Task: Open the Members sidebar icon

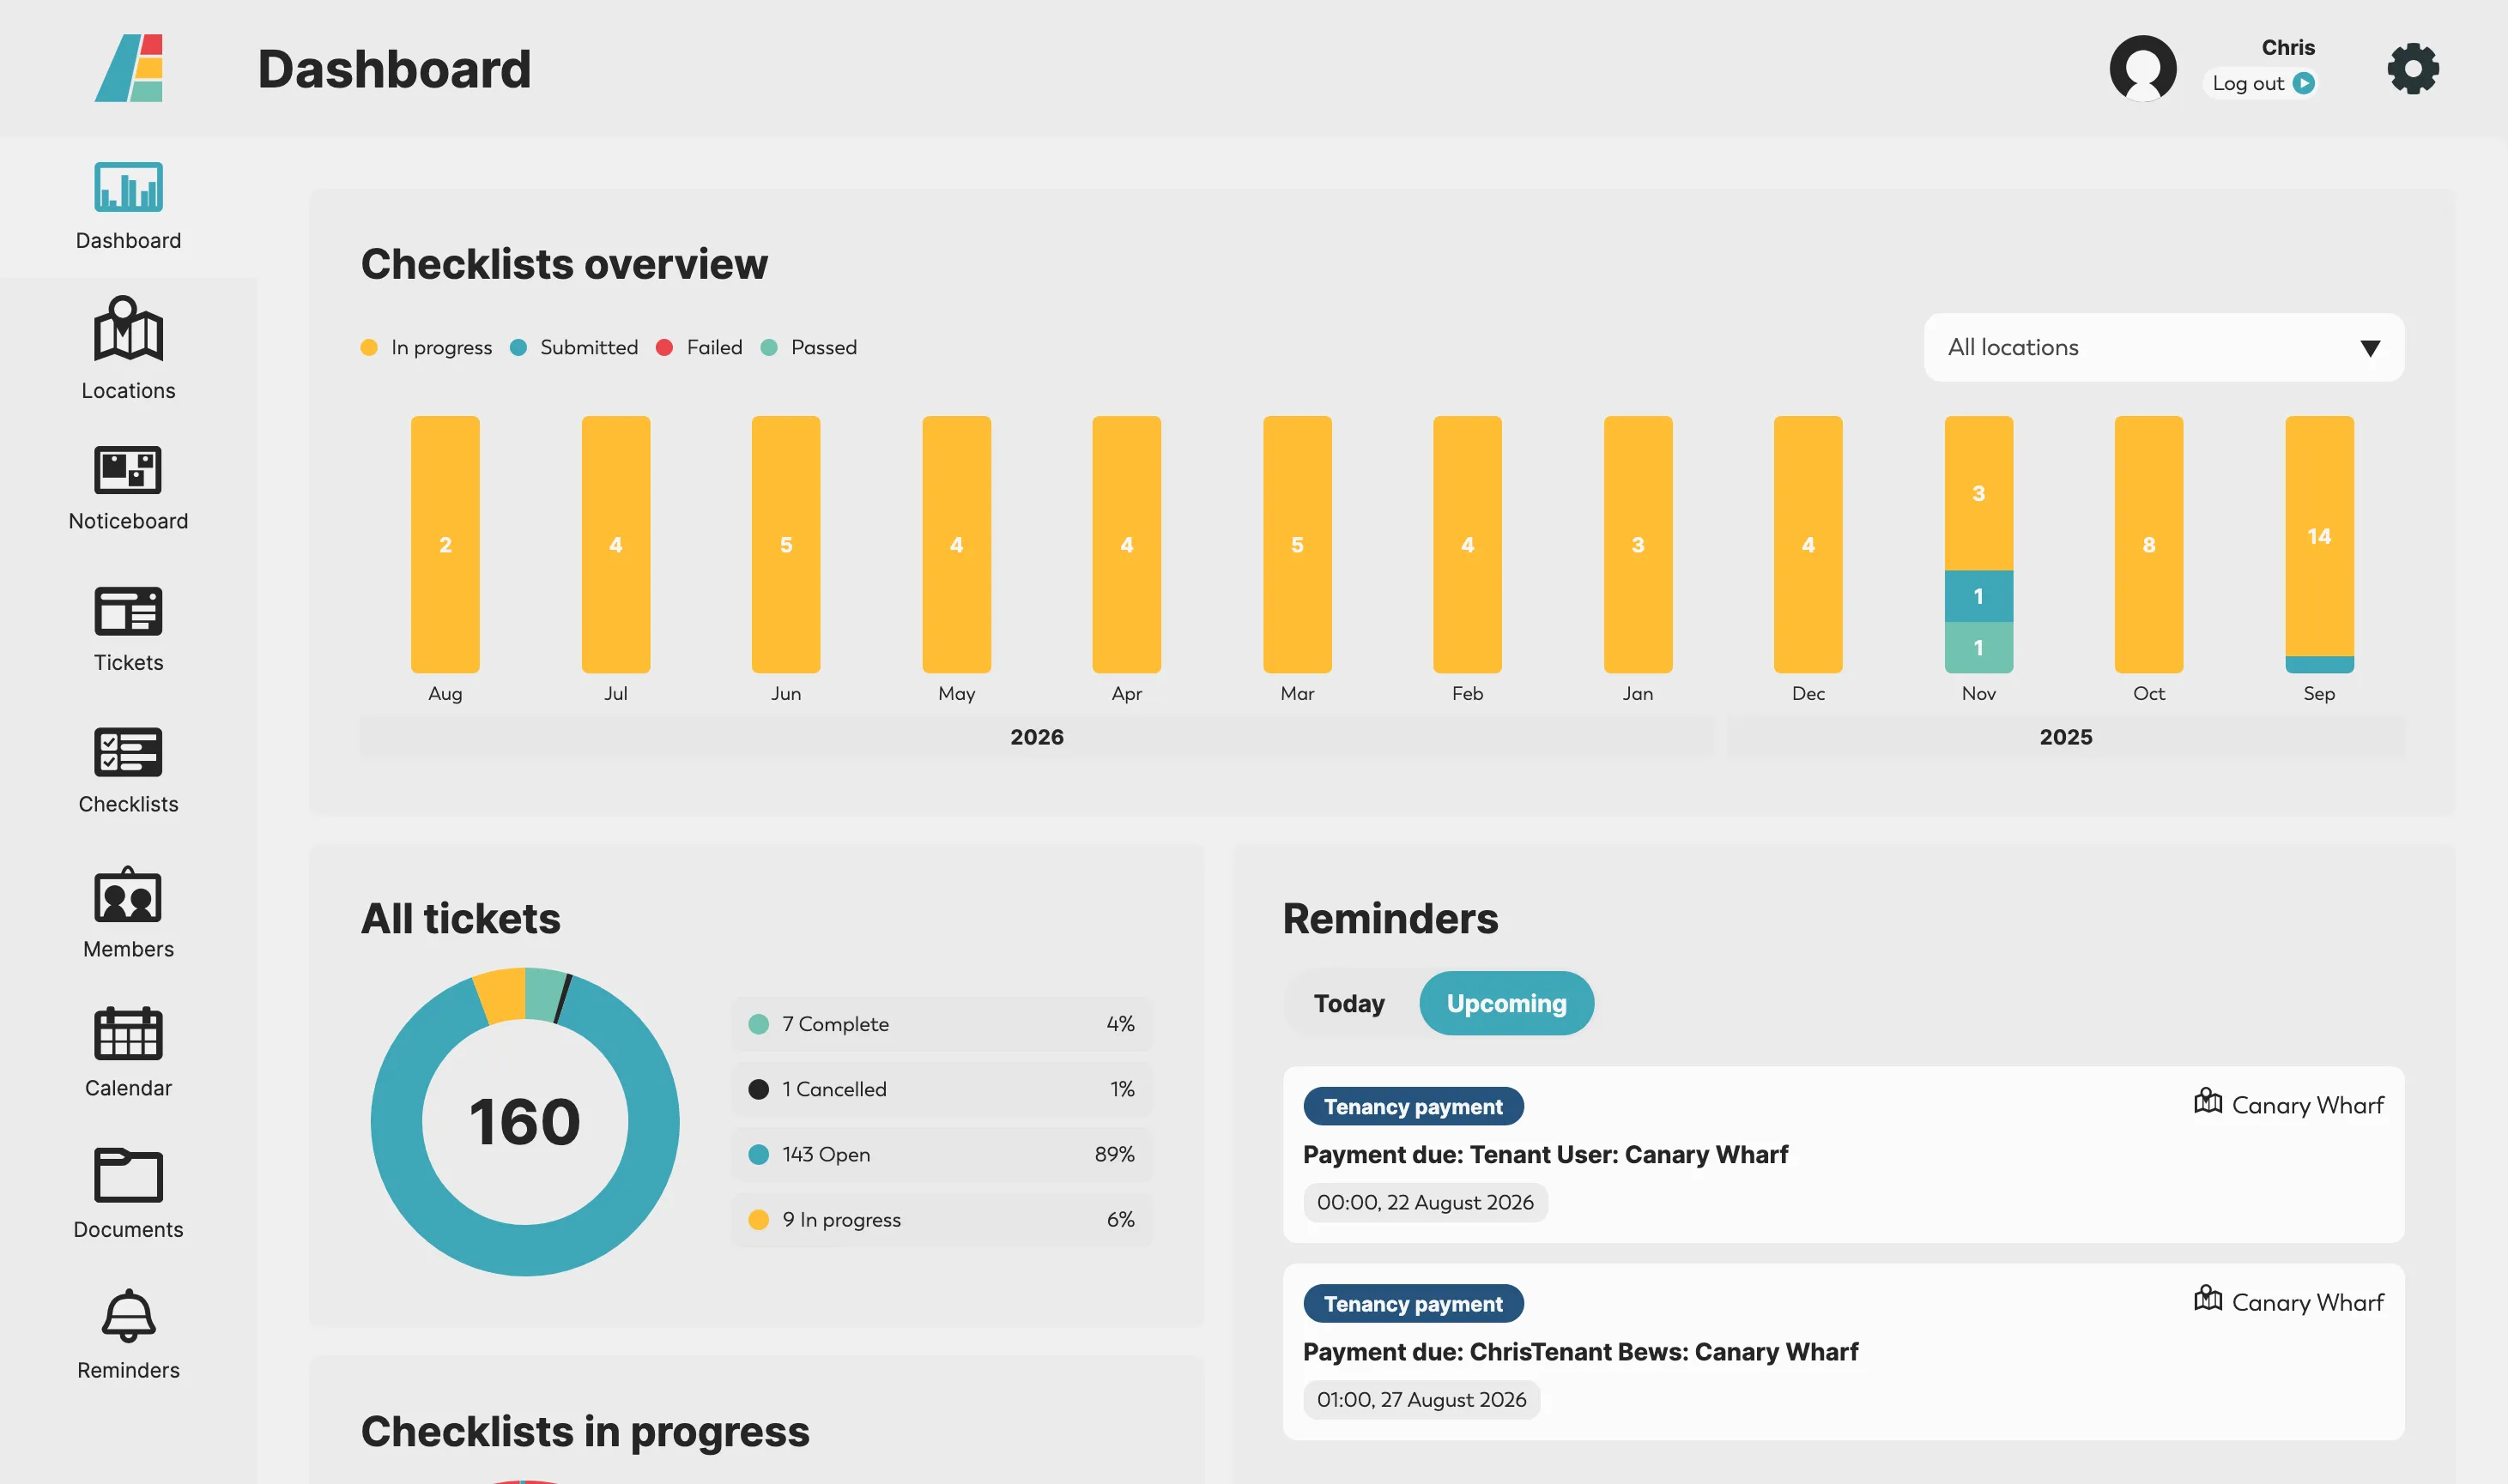Action: (x=128, y=895)
